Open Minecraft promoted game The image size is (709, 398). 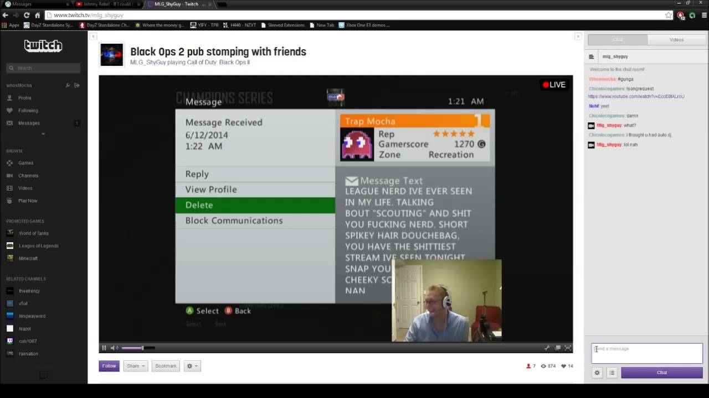tap(28, 258)
